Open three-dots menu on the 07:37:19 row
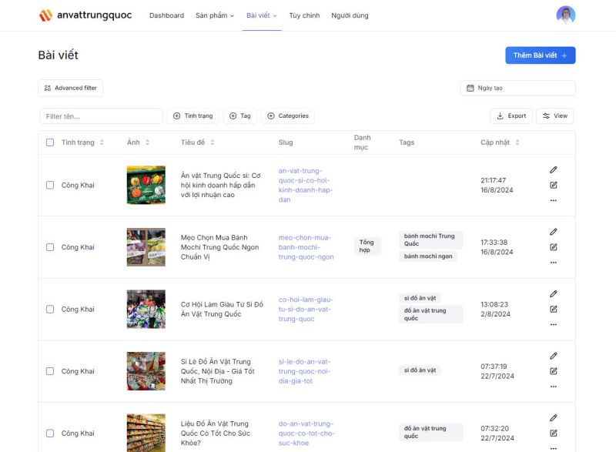616x452 pixels. point(553,387)
